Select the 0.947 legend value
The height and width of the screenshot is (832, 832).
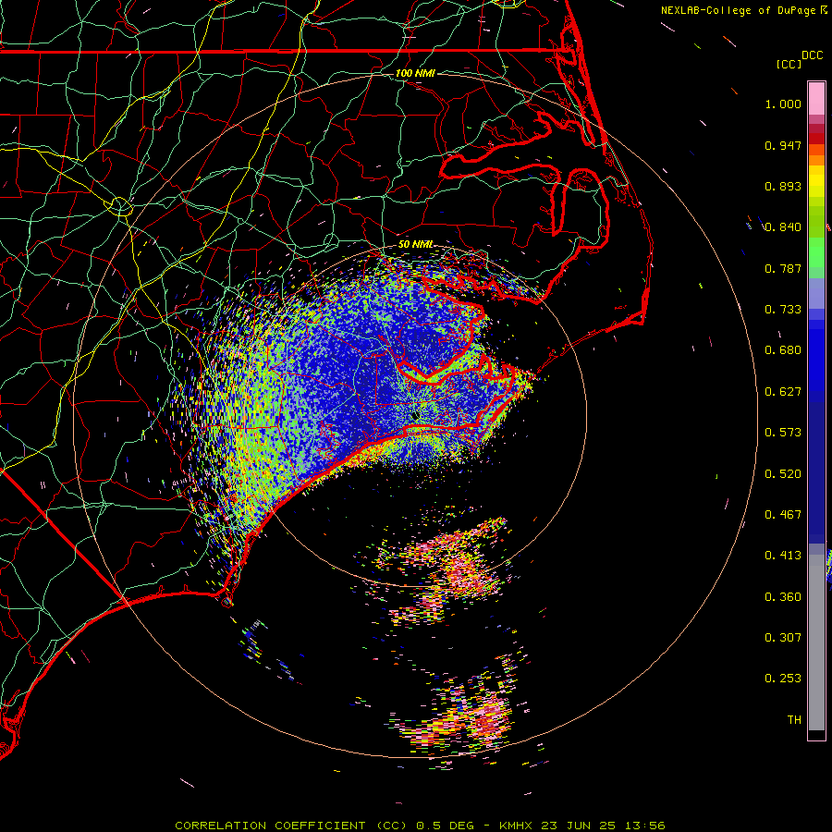783,145
